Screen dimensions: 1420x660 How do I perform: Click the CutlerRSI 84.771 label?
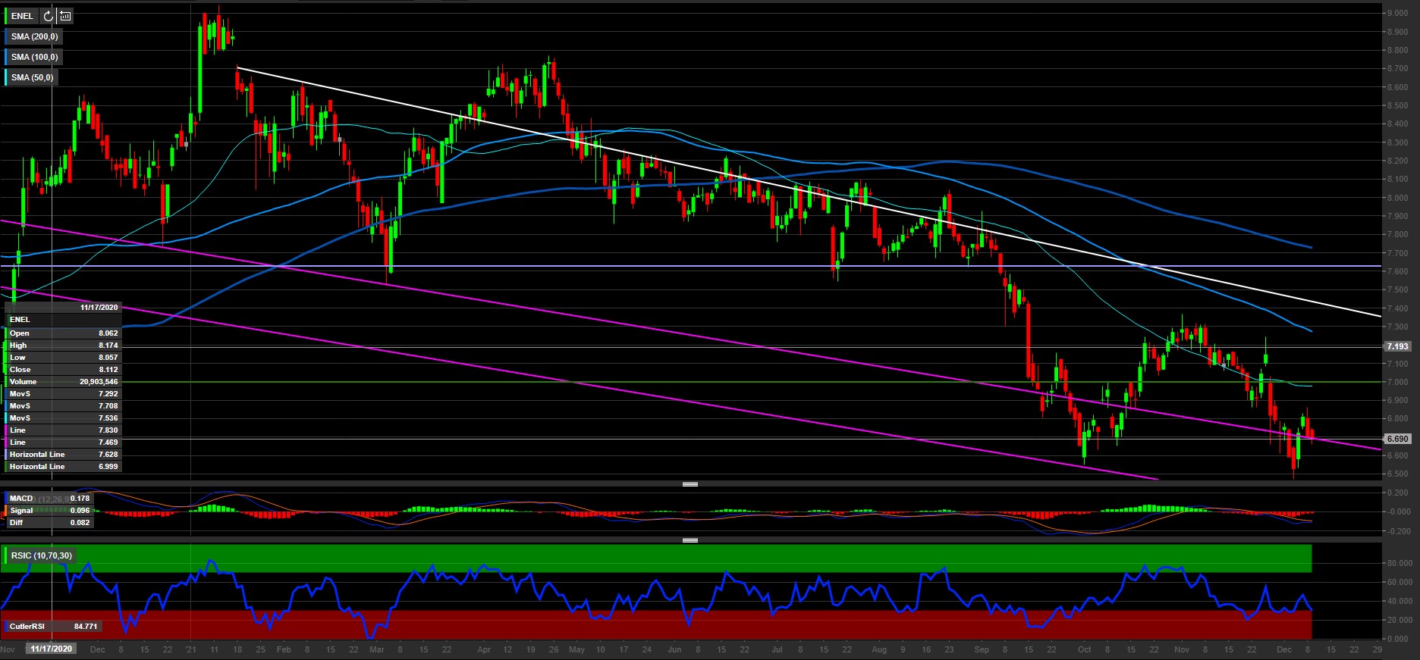pyautogui.click(x=53, y=627)
